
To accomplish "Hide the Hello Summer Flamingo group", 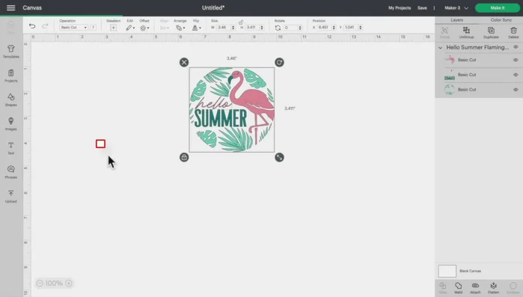I will (516, 47).
